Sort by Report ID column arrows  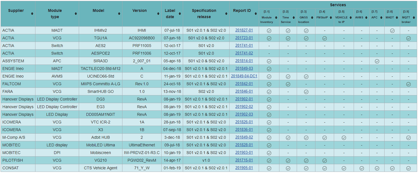point(256,14)
